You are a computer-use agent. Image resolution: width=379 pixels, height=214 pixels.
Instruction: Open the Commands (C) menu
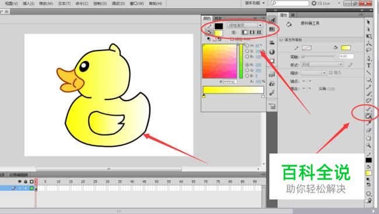[82, 3]
